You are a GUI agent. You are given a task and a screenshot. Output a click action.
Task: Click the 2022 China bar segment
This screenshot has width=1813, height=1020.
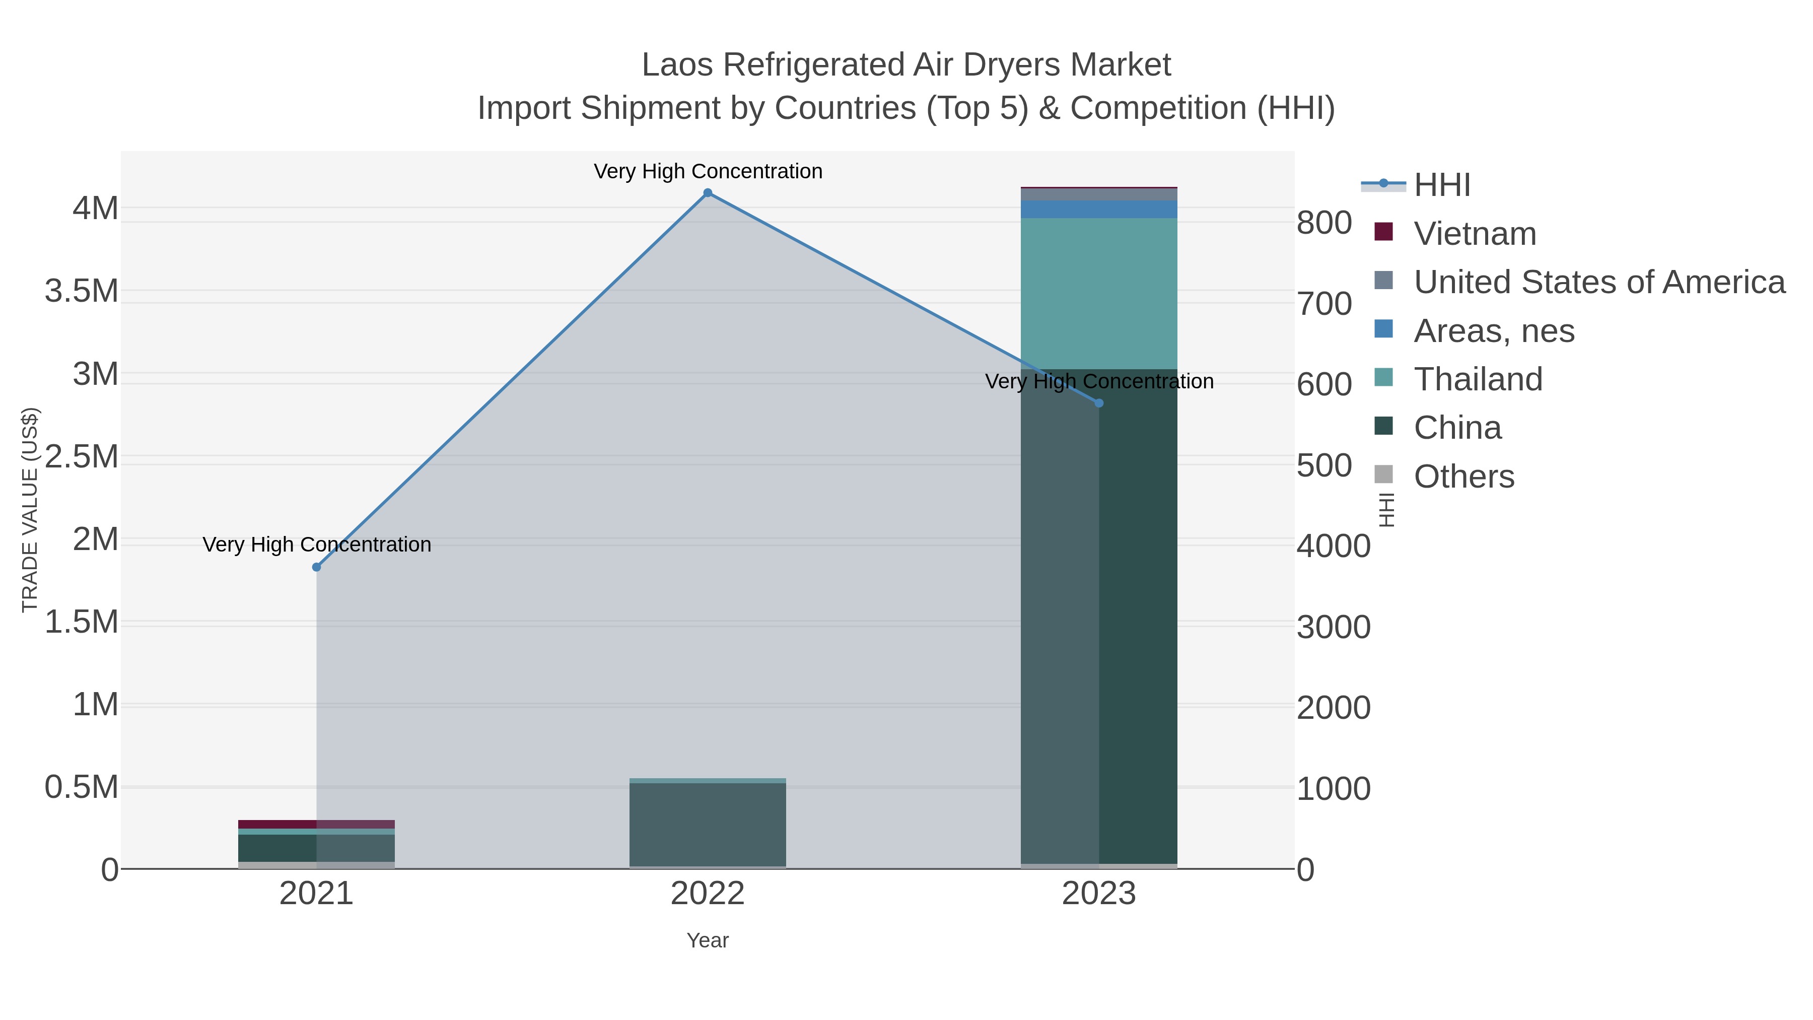click(708, 824)
